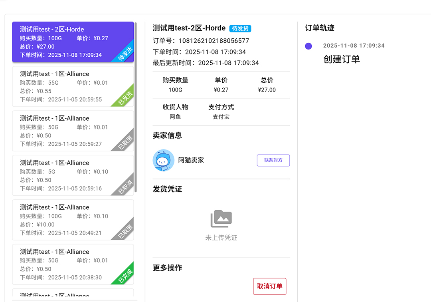The height and width of the screenshot is (302, 431).
Task: Click the green 已完成 corner ribbon
Action: 125,276
